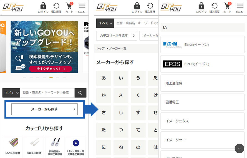Expand すべて dropdown on the maker-list search bar
The width and height of the screenshot is (247, 158).
pyautogui.click(x=105, y=23)
